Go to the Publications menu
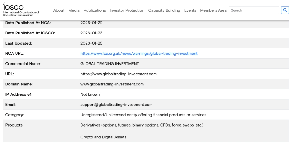289x144 pixels. pos(95,10)
